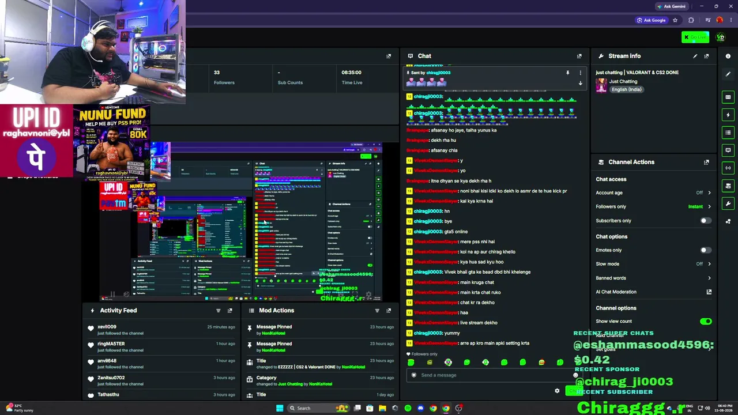Click the 'Category changed to Just Chatting' mod action
Viewport: 738px width, 415px height.
(x=321, y=381)
